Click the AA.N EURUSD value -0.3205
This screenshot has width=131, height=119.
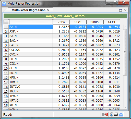click(95, 27)
